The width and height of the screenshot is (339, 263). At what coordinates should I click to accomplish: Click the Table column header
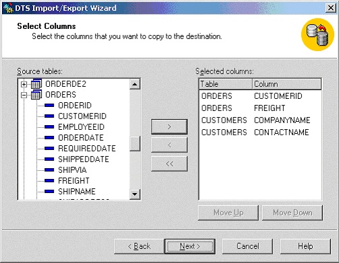(226, 84)
